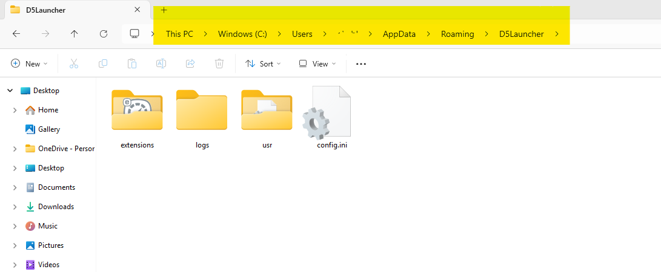
Task: Click the Copy icon in toolbar
Action: pyautogui.click(x=103, y=63)
